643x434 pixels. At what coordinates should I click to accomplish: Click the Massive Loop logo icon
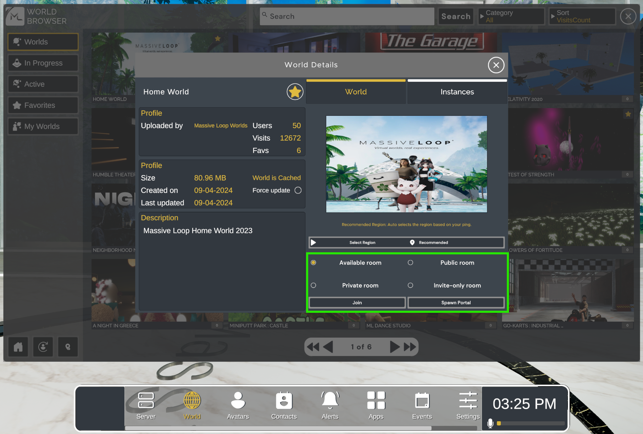pyautogui.click(x=15, y=16)
